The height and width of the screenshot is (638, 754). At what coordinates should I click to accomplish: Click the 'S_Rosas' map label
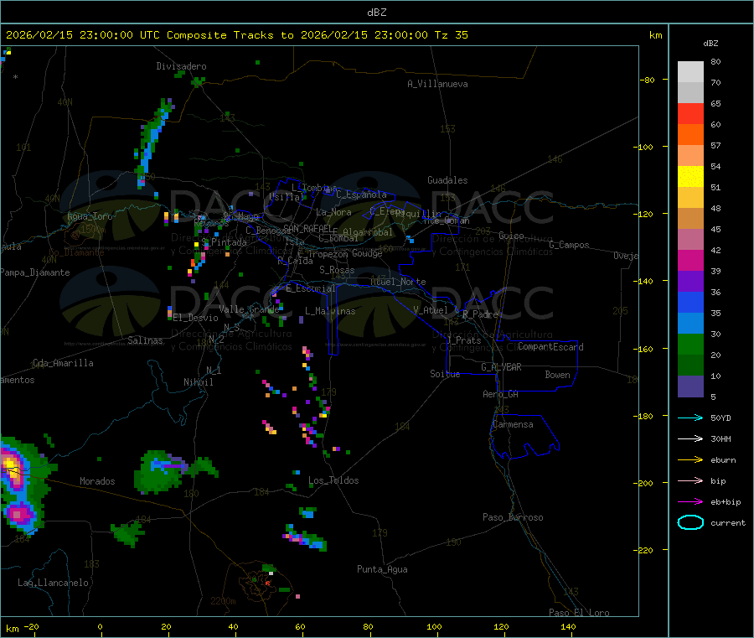[x=337, y=270]
